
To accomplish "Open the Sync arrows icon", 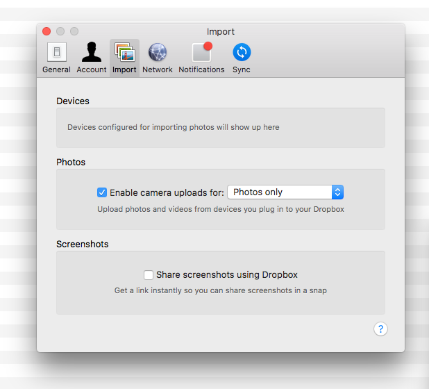I will [x=242, y=52].
